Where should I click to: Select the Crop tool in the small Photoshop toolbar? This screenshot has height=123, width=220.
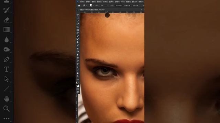[78, 27]
